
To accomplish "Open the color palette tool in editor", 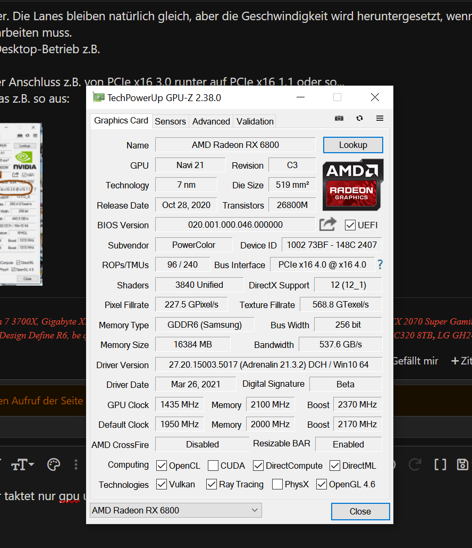I will 54,465.
